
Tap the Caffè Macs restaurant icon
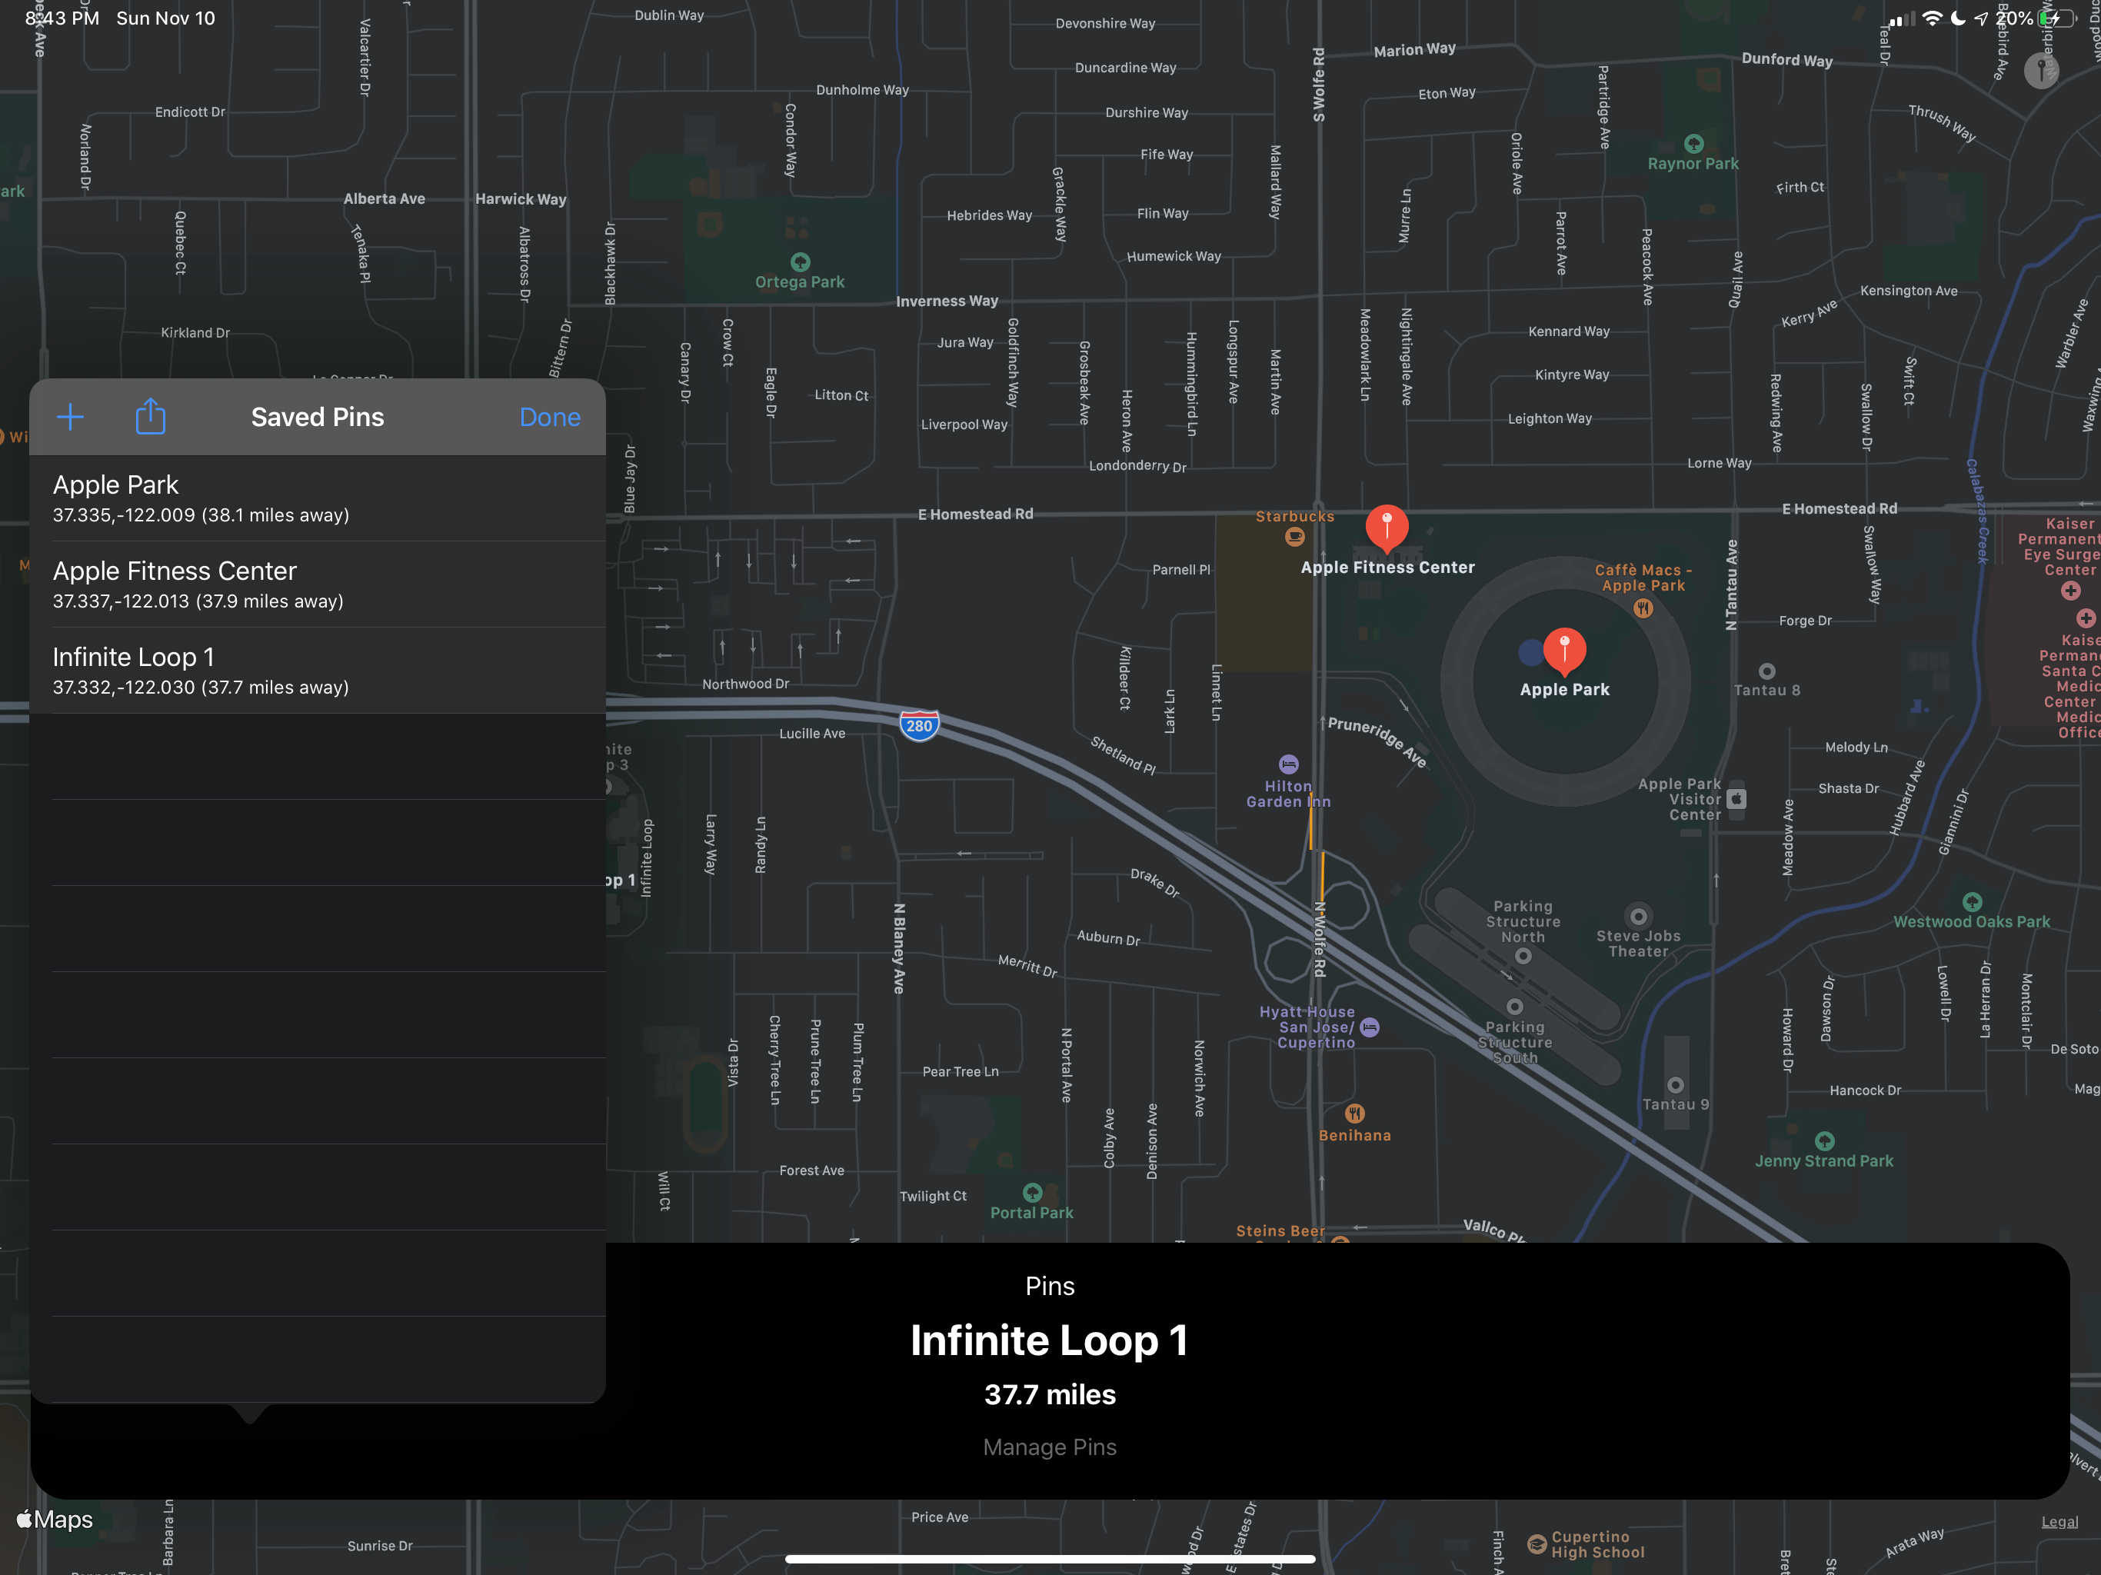1643,609
